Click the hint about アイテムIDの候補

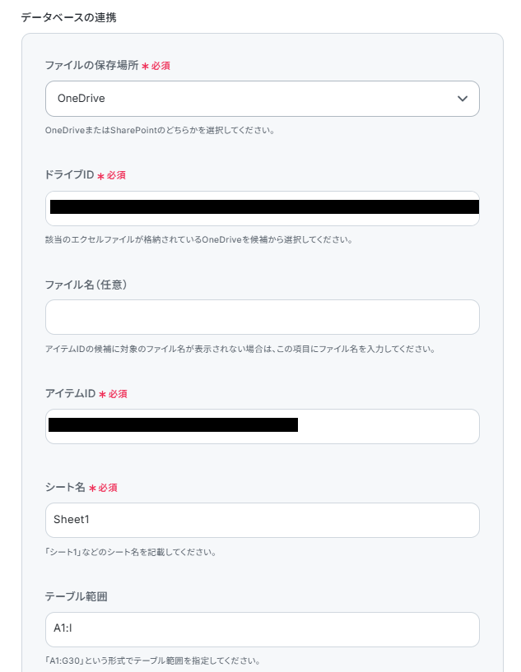240,349
